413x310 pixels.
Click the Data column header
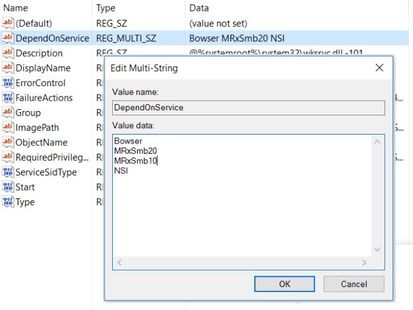pyautogui.click(x=201, y=8)
